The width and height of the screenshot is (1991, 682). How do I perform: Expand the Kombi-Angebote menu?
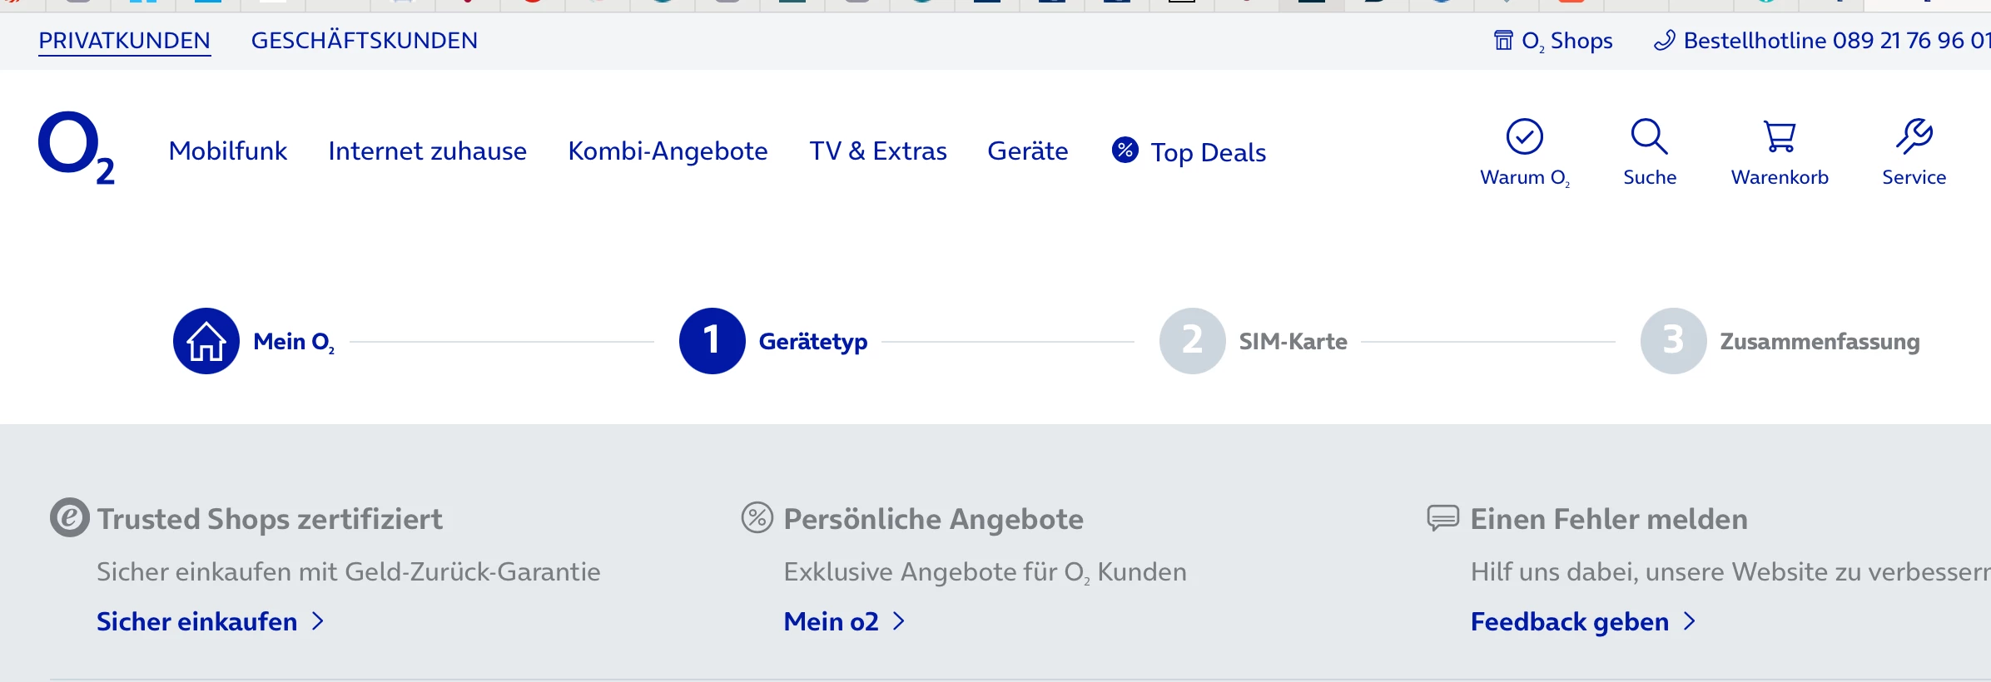click(x=668, y=151)
